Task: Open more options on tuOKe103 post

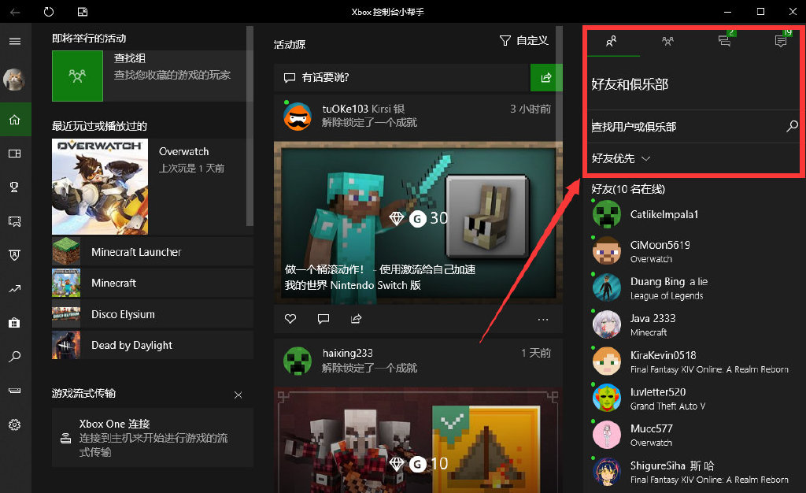Action: point(543,319)
